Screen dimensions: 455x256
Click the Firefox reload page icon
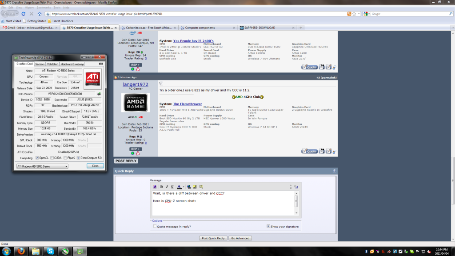[x=24, y=14]
